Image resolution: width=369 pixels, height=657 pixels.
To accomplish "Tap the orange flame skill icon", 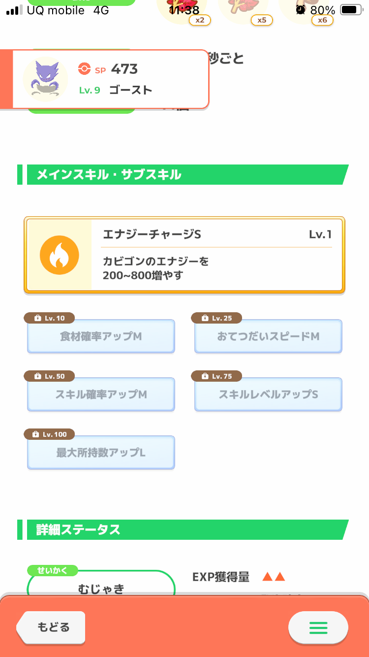I will tap(59, 255).
